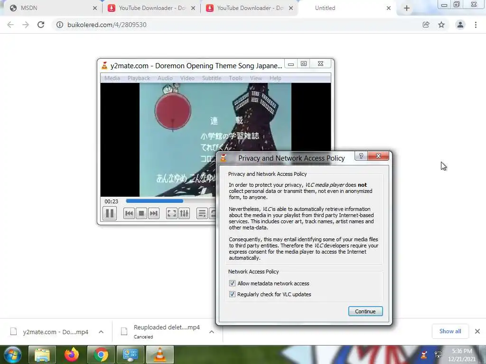The width and height of the screenshot is (486, 364).
Task: Open a new browser tab
Action: point(407,8)
